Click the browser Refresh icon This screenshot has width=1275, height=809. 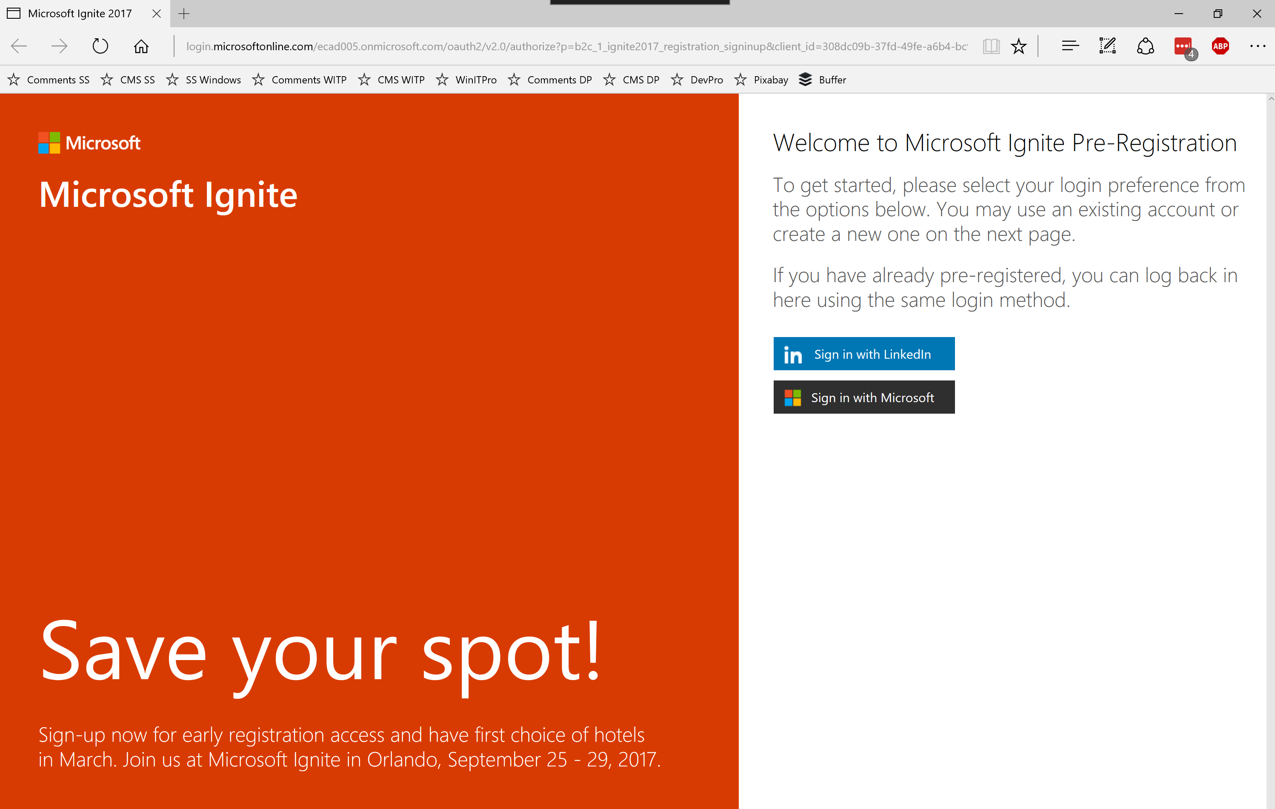click(100, 46)
